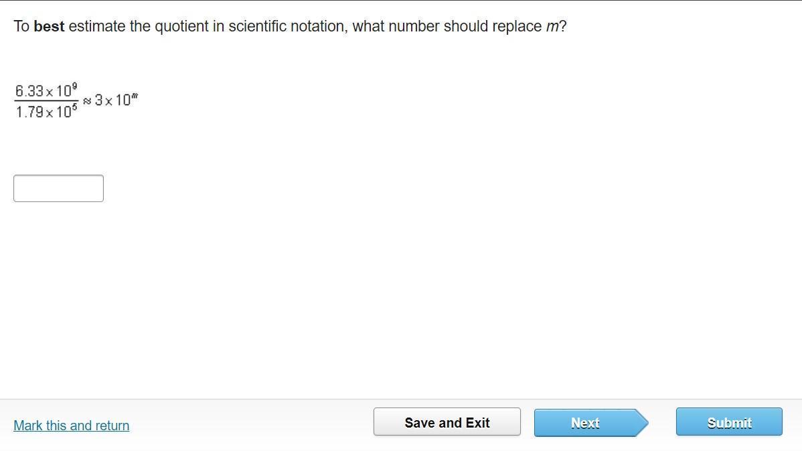Image resolution: width=802 pixels, height=451 pixels.
Task: Click the approximately-equal symbol in equation
Action: (87, 101)
